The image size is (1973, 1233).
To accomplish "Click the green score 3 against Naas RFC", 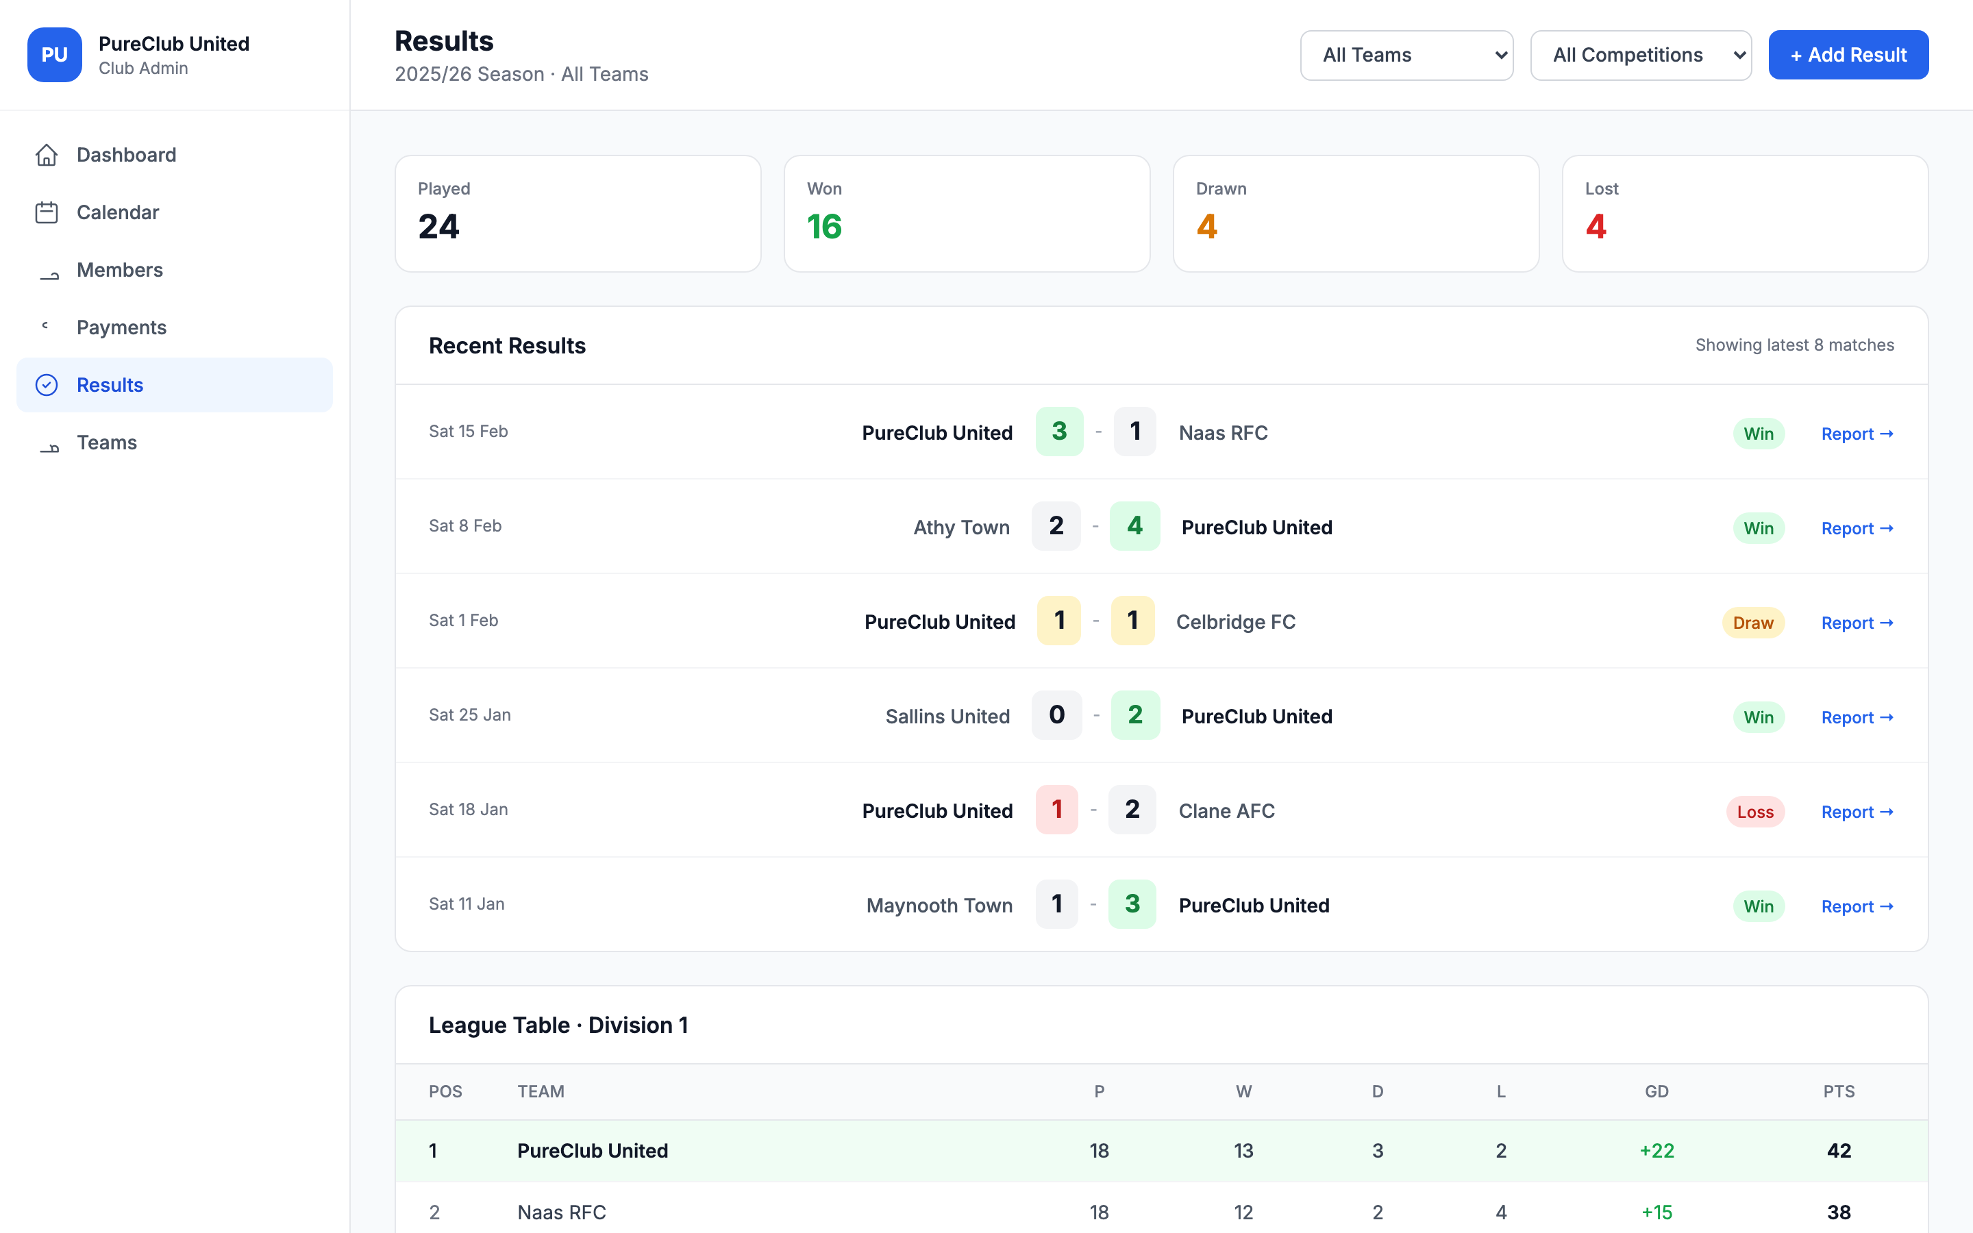I will click(x=1059, y=432).
